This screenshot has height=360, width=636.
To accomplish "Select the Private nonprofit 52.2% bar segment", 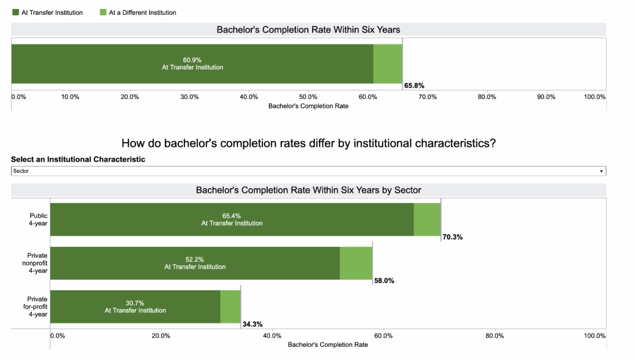I will (195, 263).
